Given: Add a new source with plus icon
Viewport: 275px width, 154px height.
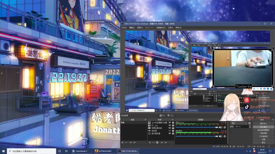Looking at the screenshot, I should [x=150, y=142].
